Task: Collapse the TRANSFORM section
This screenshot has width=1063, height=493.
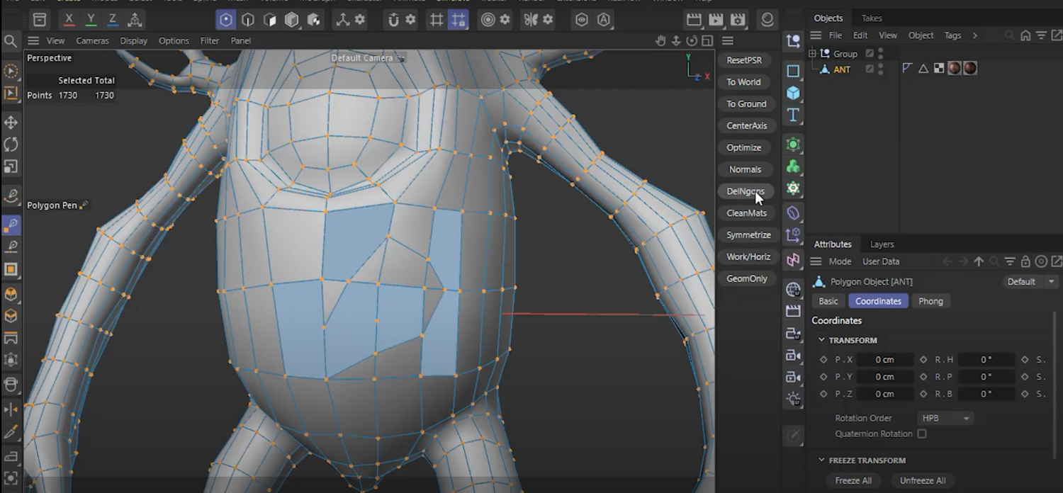Action: point(821,341)
